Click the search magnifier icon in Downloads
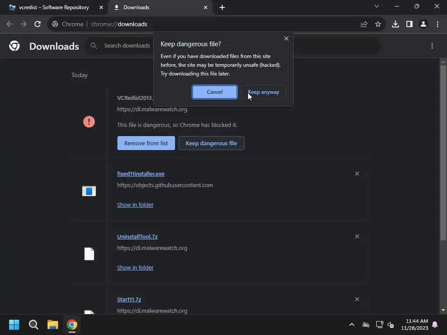447x335 pixels. click(93, 45)
